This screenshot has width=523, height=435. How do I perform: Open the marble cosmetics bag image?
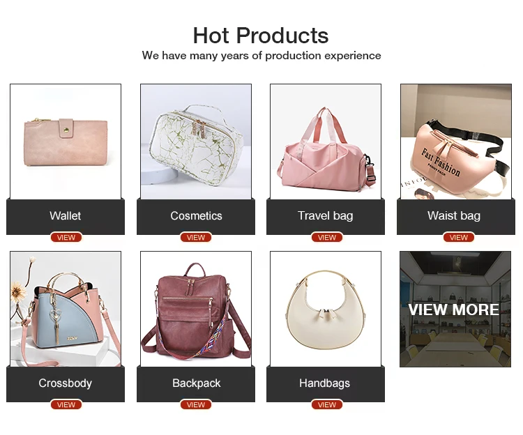196,142
